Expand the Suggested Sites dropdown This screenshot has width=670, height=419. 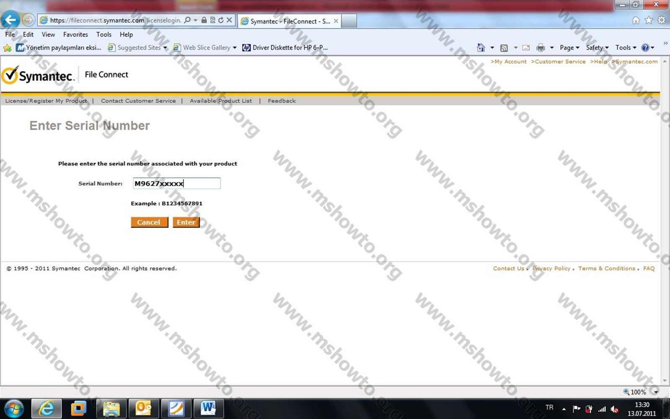point(165,48)
